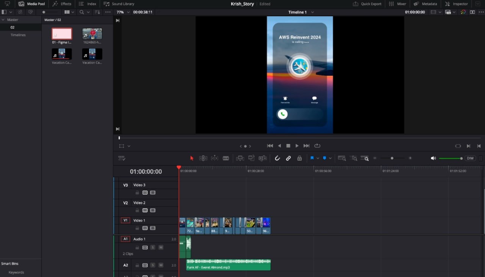Image resolution: width=485 pixels, height=277 pixels.
Task: Click the Play reverse button
Action: (x=279, y=146)
